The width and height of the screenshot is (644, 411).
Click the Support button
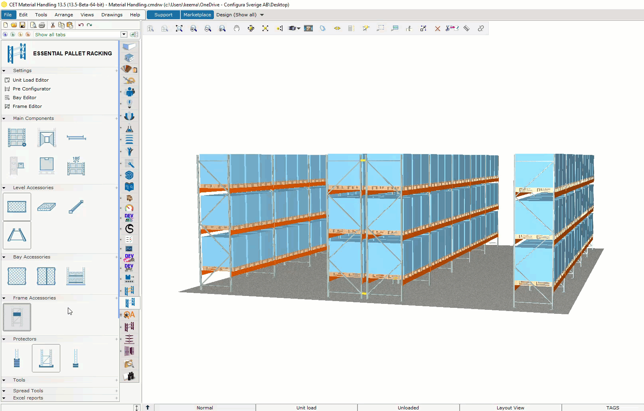pyautogui.click(x=163, y=15)
